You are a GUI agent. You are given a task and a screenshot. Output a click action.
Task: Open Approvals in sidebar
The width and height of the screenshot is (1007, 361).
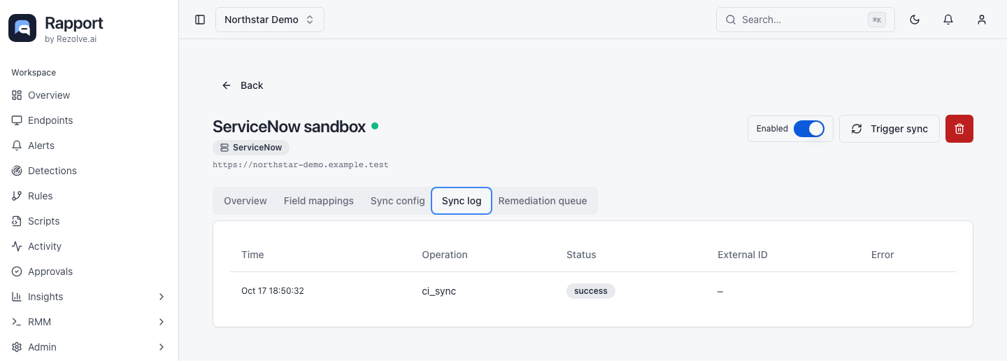[90, 271]
